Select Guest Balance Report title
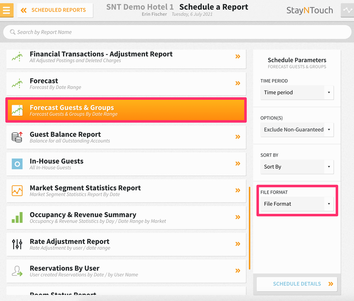 coord(65,135)
